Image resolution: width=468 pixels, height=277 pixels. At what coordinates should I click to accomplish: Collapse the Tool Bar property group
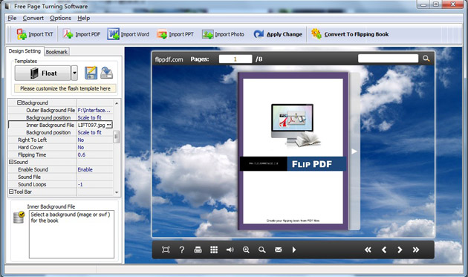point(11,192)
